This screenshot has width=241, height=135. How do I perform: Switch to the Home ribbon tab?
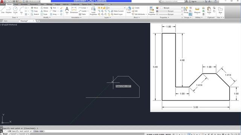9,4
